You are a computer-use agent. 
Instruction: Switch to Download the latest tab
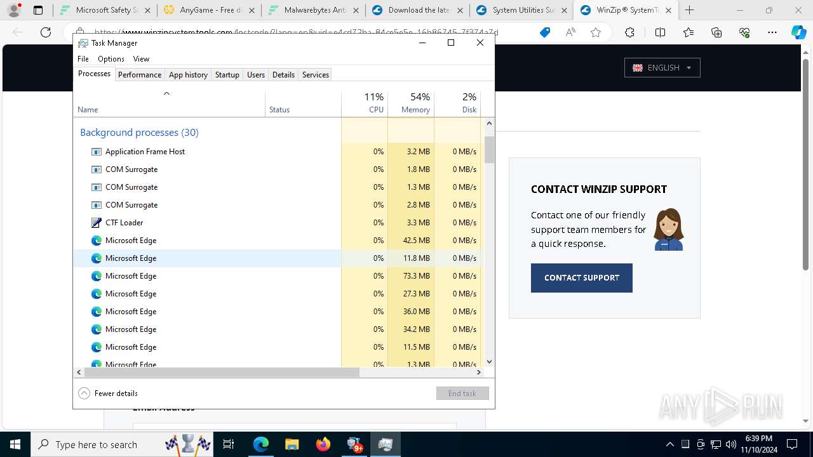[417, 10]
